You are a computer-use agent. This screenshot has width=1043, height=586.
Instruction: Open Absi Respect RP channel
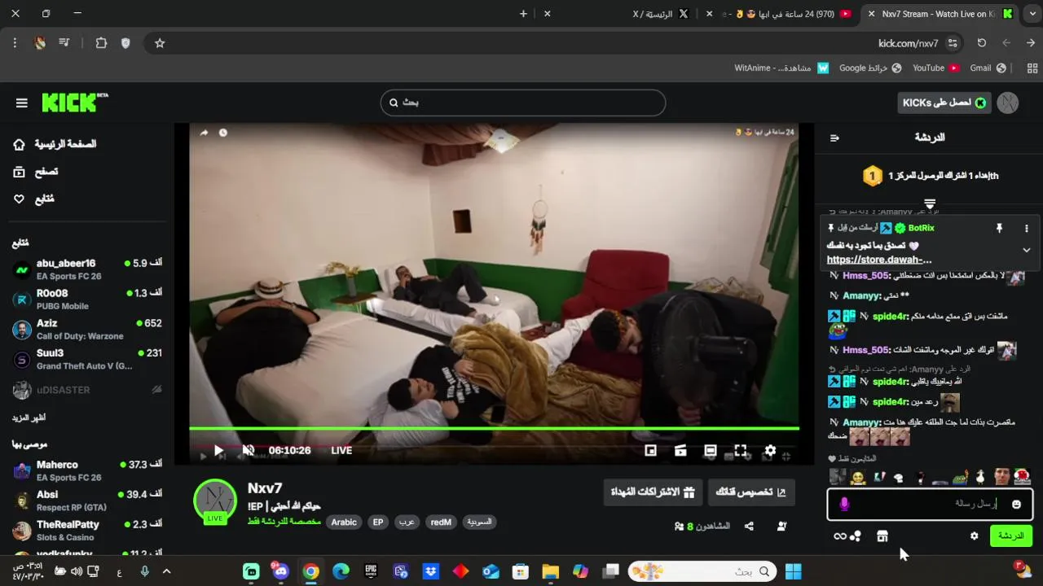tap(86, 501)
